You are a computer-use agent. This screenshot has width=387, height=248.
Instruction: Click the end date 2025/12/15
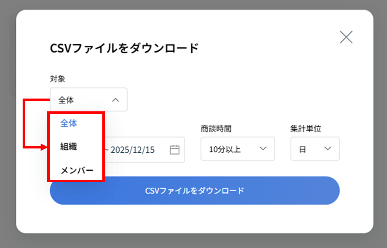133,149
